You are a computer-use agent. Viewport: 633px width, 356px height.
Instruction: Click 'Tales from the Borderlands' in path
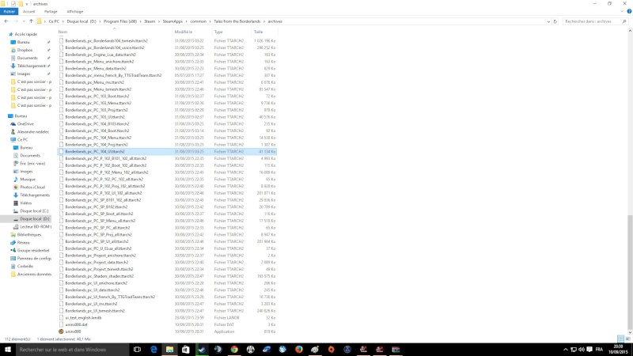point(237,21)
